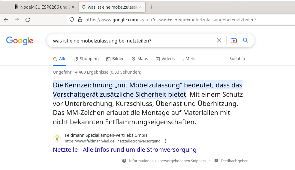The width and height of the screenshot is (295, 170).
Task: Select the Alle results tab
Action: coord(60,59)
